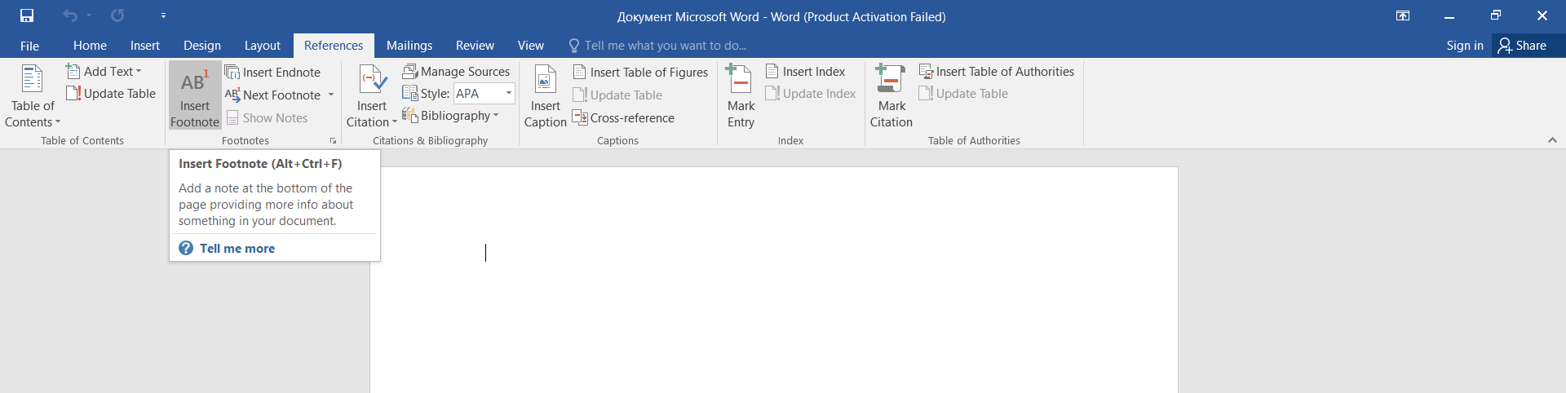Open the File menu
Viewport: 1566px width, 393px height.
pos(29,46)
